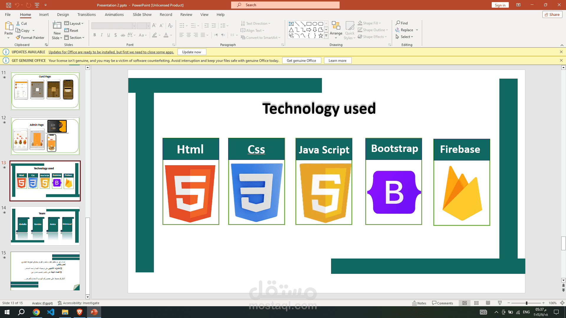Click the Learn more button
Viewport: 566px width, 318px height.
(338, 61)
